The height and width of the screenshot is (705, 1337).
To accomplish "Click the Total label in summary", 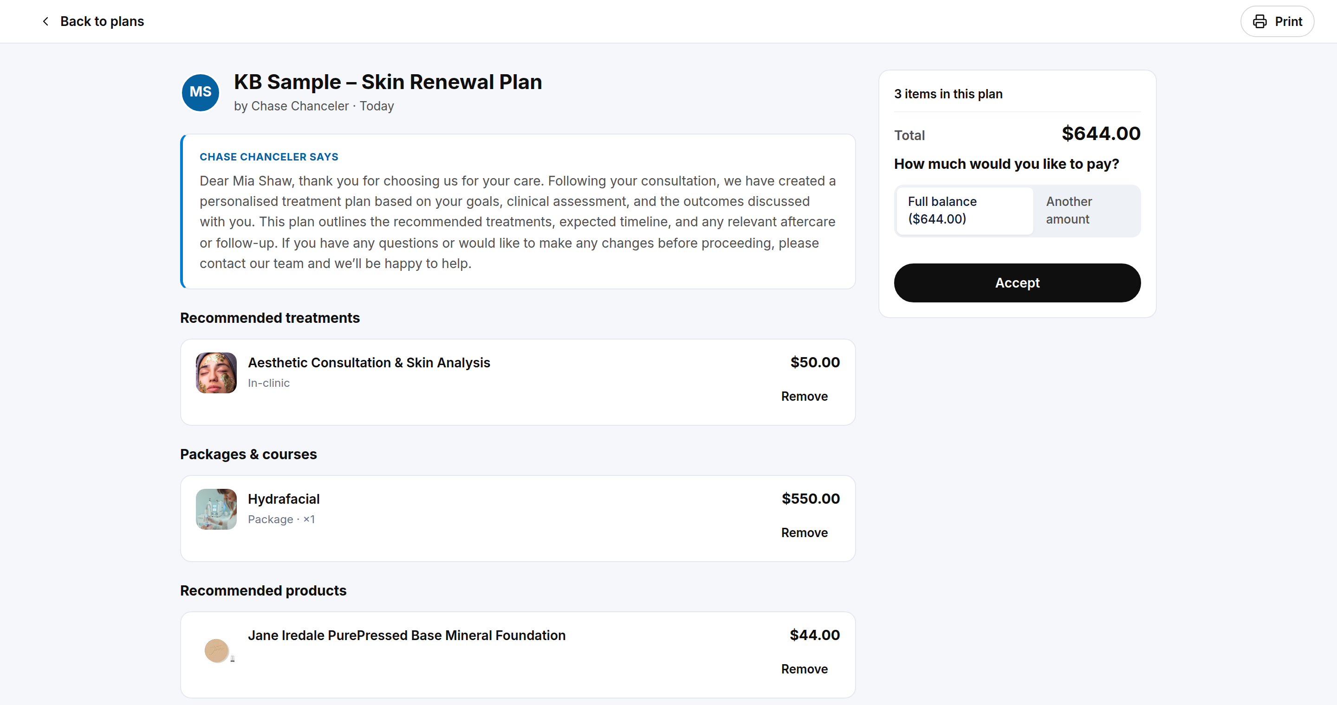I will tap(909, 135).
